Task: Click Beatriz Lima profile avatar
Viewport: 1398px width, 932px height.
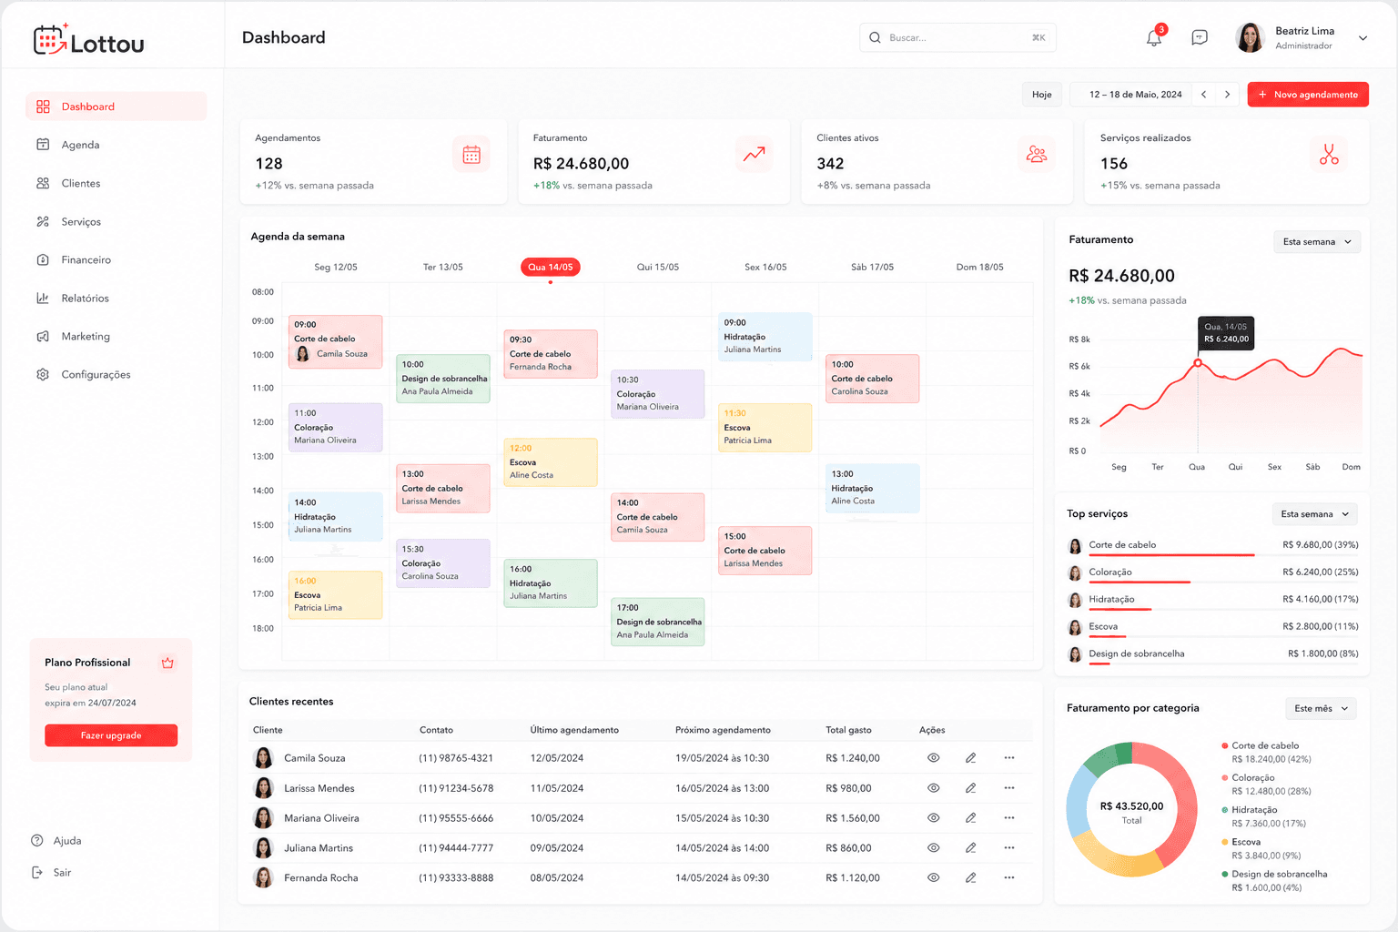Action: pos(1251,37)
